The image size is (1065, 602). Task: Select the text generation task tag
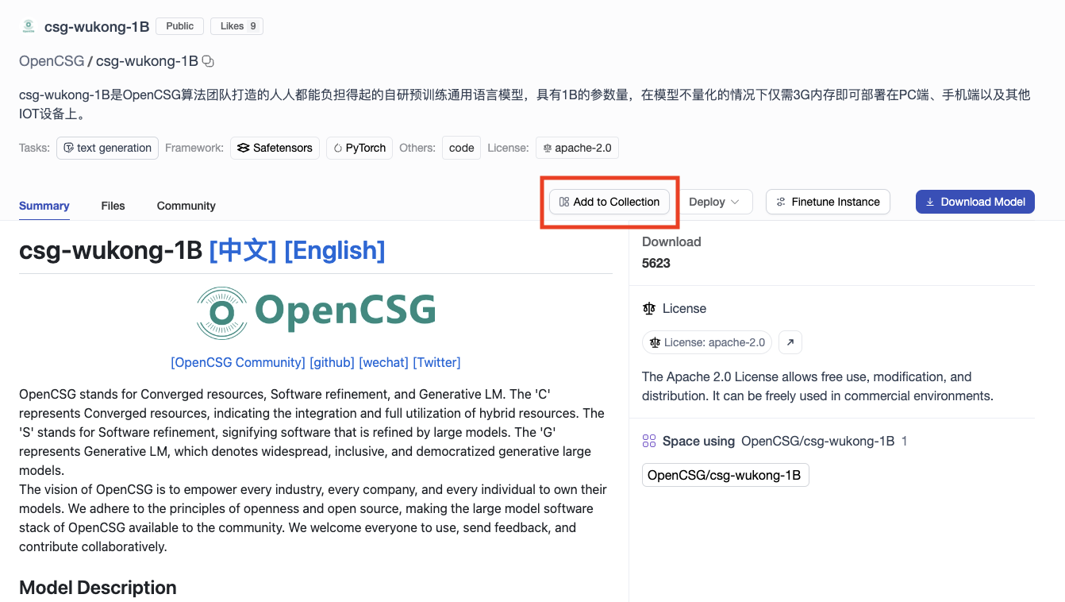[x=107, y=148]
